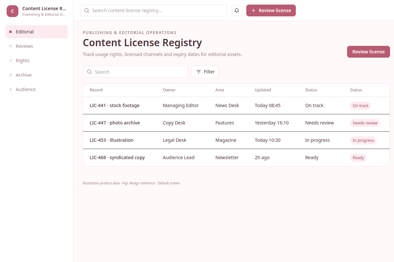Click the Owner column header
Viewport: 394px width, 262px height.
point(169,90)
